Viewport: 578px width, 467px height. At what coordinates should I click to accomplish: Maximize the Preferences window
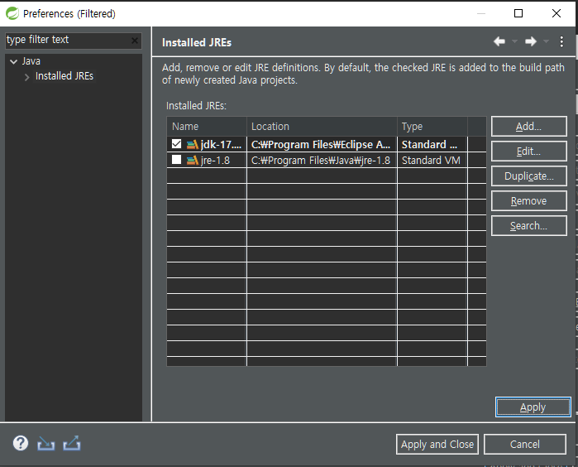coord(518,13)
